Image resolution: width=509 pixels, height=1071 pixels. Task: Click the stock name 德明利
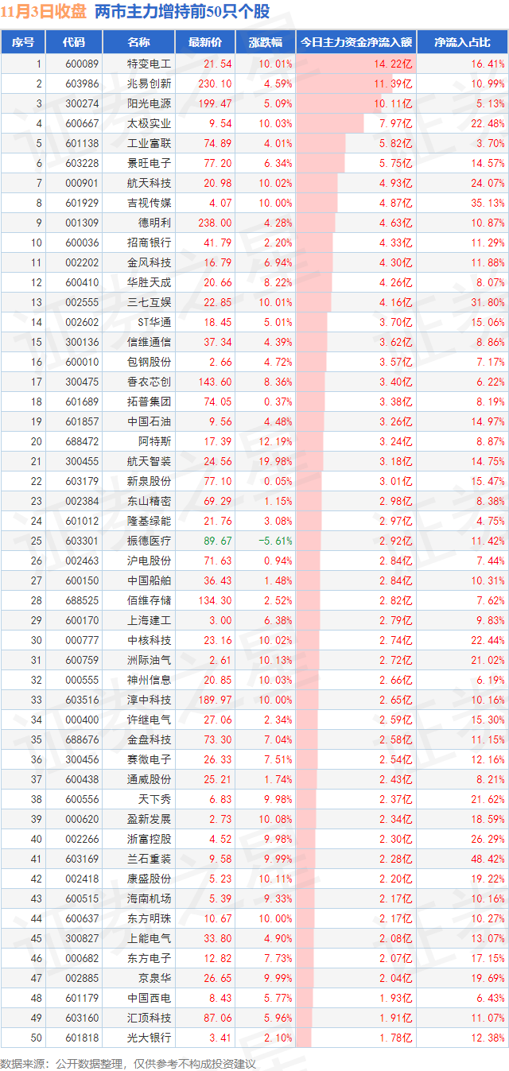tap(155, 223)
